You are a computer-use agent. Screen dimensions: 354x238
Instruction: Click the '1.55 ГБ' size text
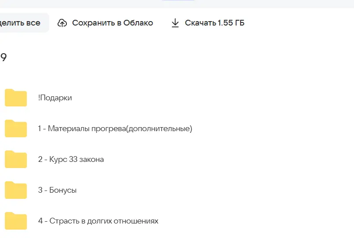pyautogui.click(x=231, y=23)
